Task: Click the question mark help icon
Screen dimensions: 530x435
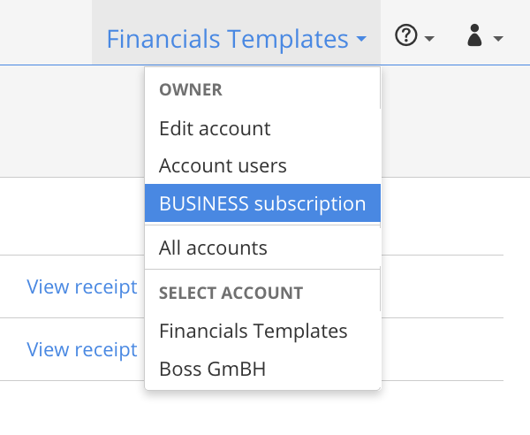Action: [x=405, y=38]
